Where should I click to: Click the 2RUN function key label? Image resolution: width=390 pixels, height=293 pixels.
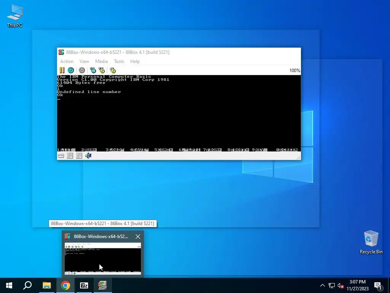coord(89,150)
